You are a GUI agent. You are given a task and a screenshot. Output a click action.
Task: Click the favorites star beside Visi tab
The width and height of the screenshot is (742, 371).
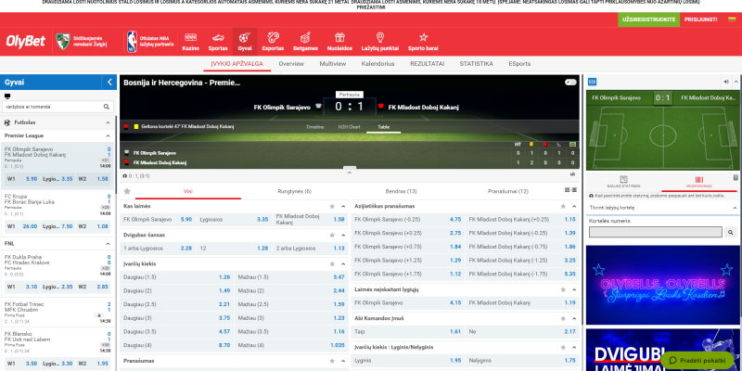coord(127,191)
